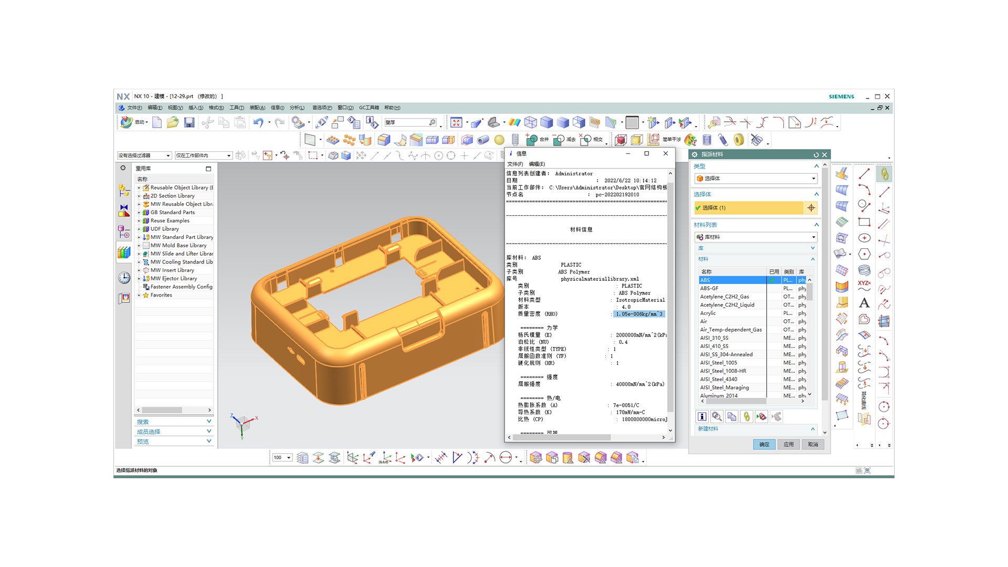Open the Reuse Library books sidebar icon
1008x567 pixels.
[124, 253]
